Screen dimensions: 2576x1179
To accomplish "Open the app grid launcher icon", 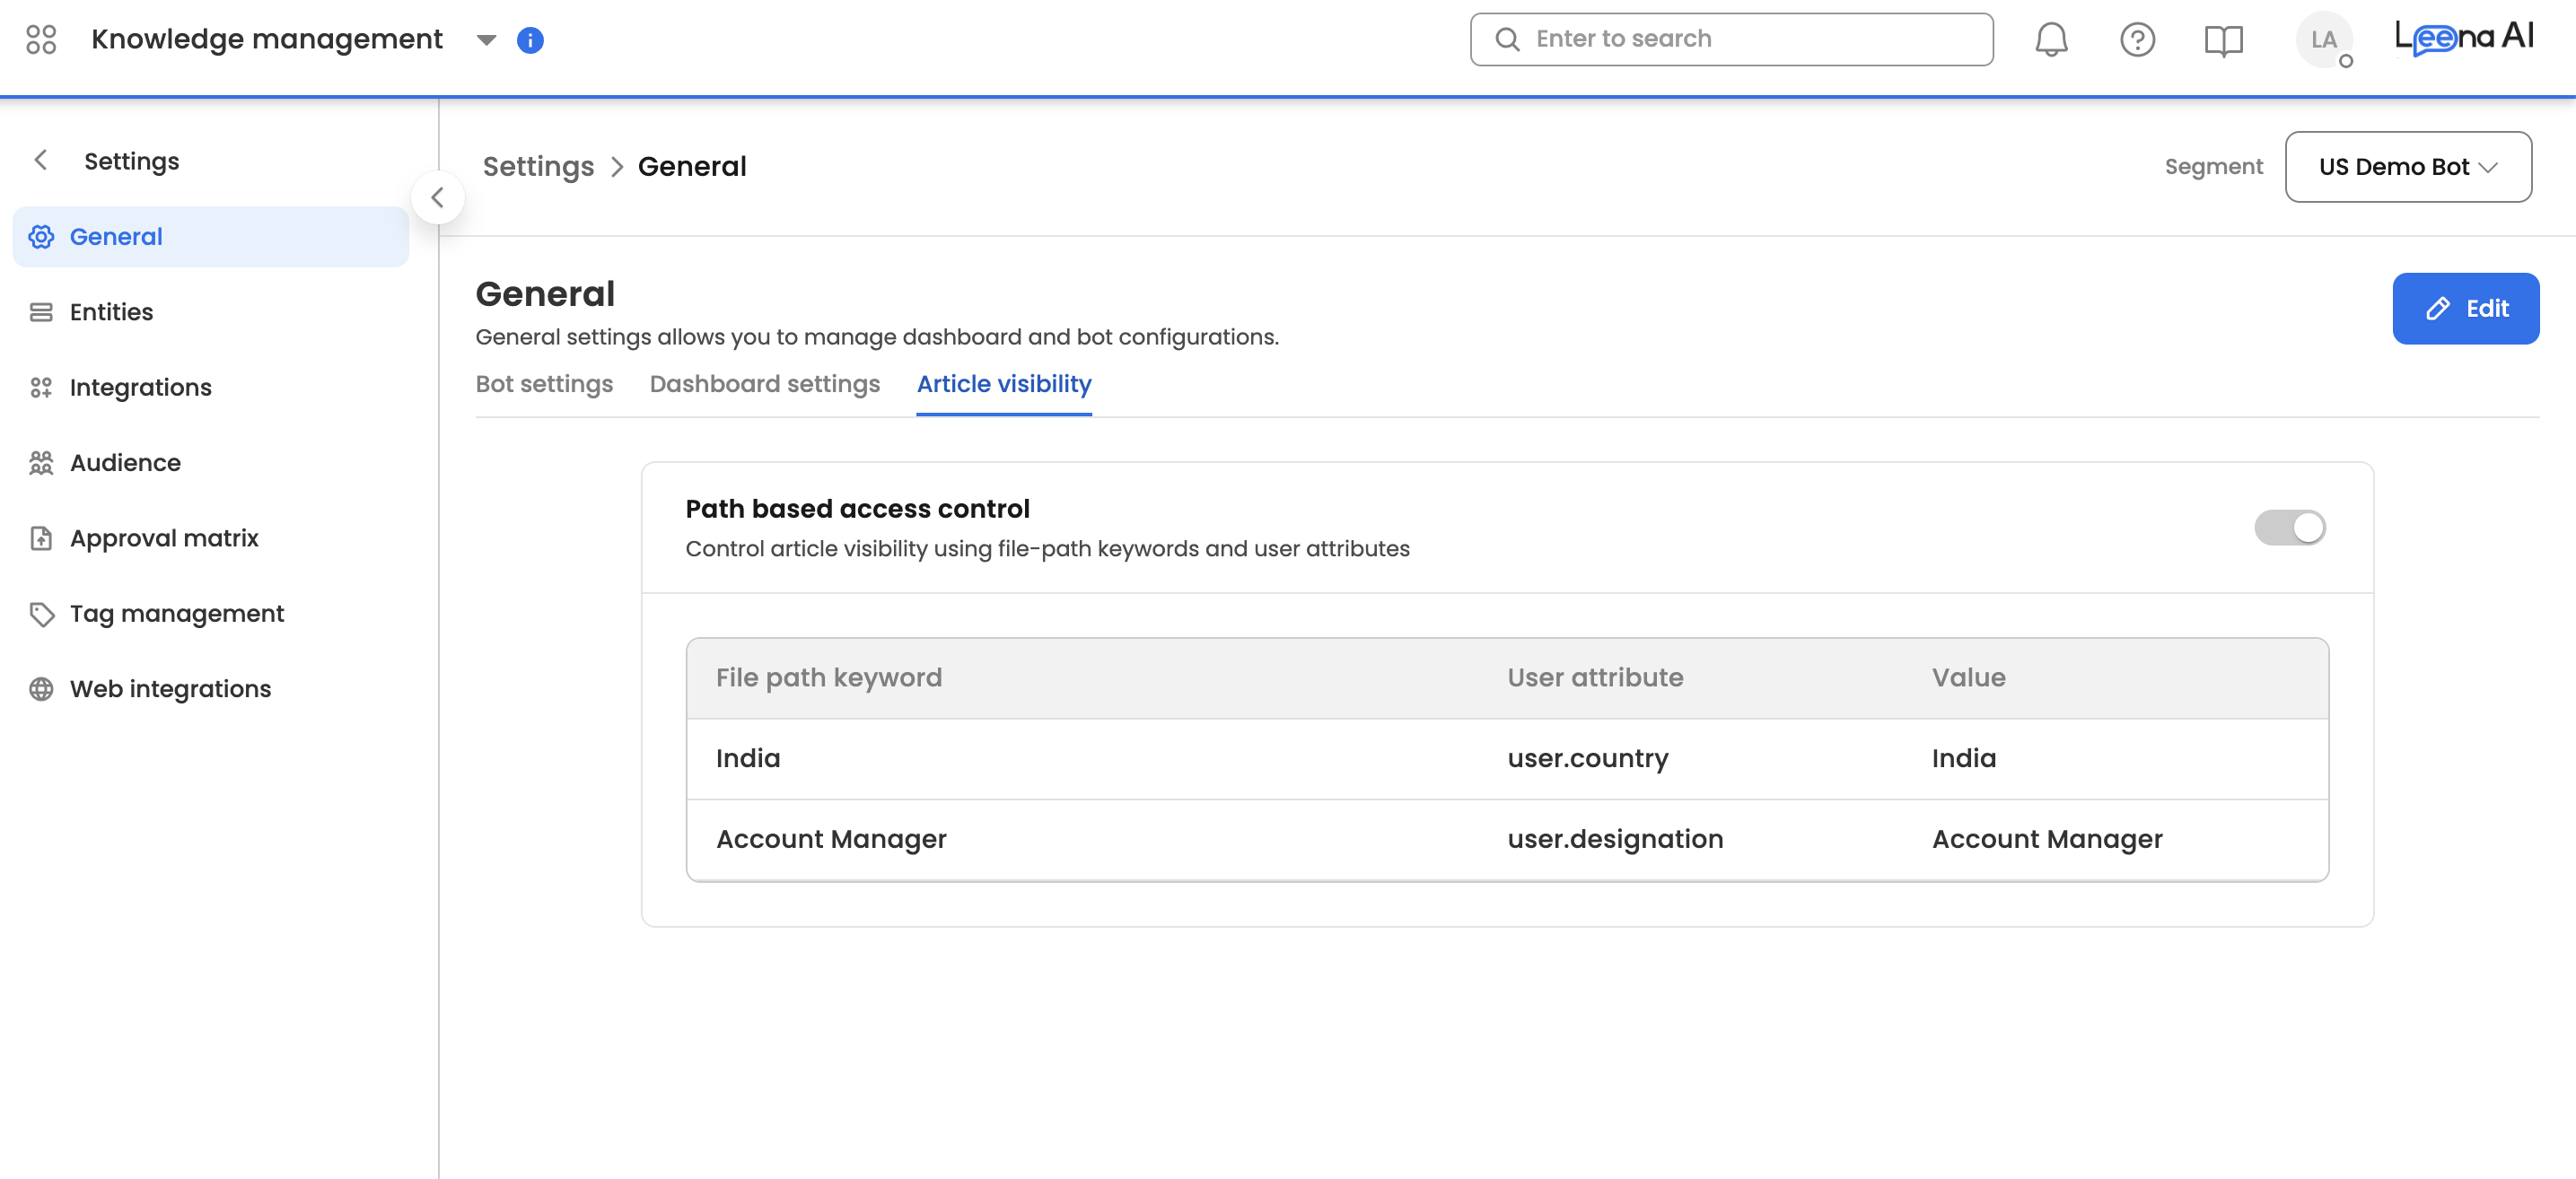I will [41, 39].
